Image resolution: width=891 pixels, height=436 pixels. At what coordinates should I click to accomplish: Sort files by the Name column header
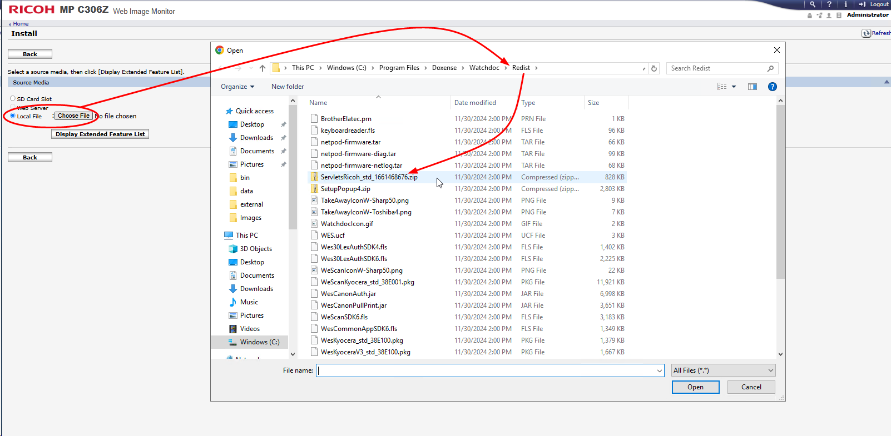pos(378,103)
